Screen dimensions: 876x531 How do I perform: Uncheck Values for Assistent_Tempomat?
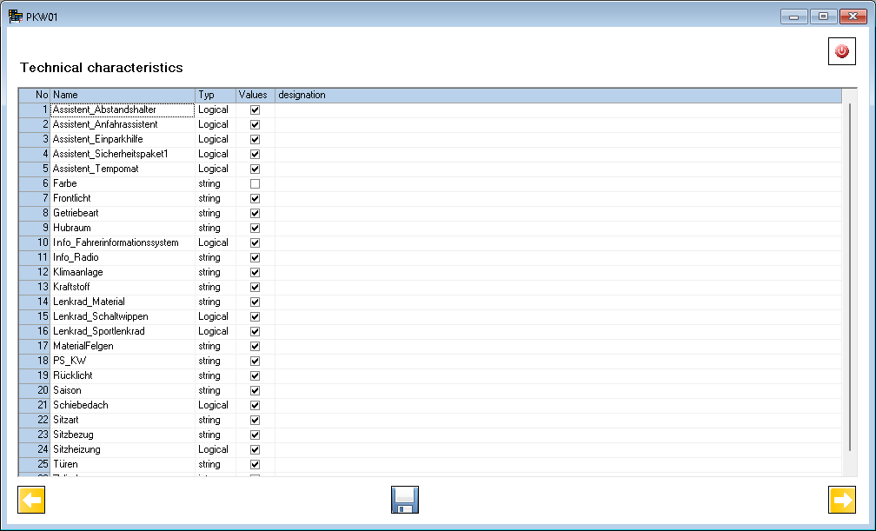pyautogui.click(x=253, y=169)
